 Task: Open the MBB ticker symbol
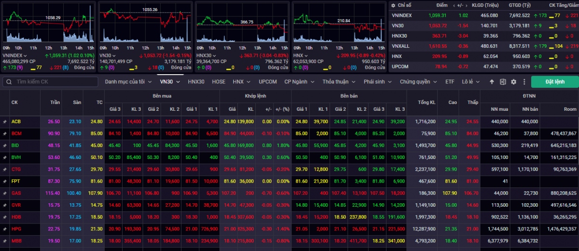pyautogui.click(x=16, y=241)
